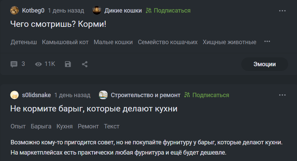Open the Дикие кошки community avatar
297x161 pixels.
pyautogui.click(x=97, y=11)
